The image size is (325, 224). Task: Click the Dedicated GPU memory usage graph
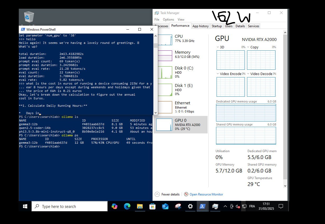pyautogui.click(x=246, y=113)
